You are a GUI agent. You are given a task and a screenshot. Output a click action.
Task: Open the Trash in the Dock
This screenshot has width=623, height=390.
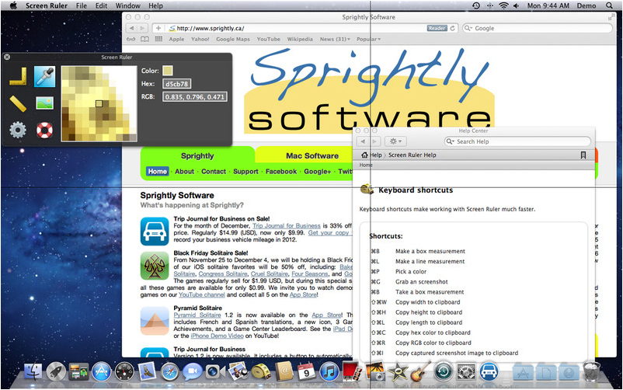pyautogui.click(x=591, y=371)
